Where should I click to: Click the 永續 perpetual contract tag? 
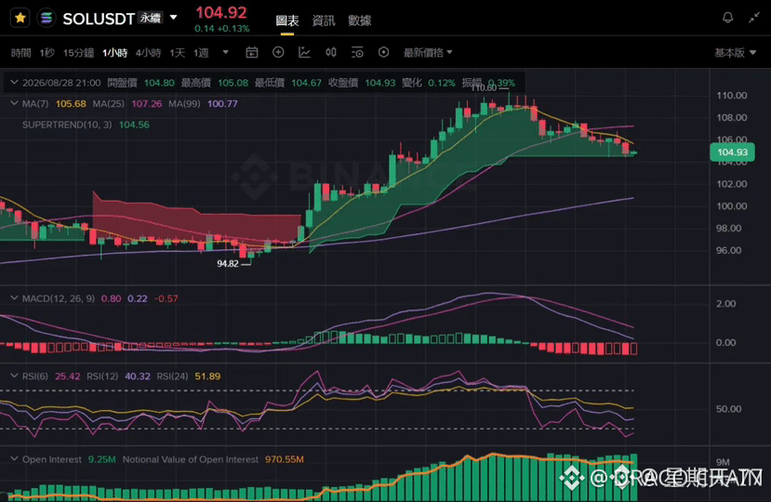click(151, 18)
